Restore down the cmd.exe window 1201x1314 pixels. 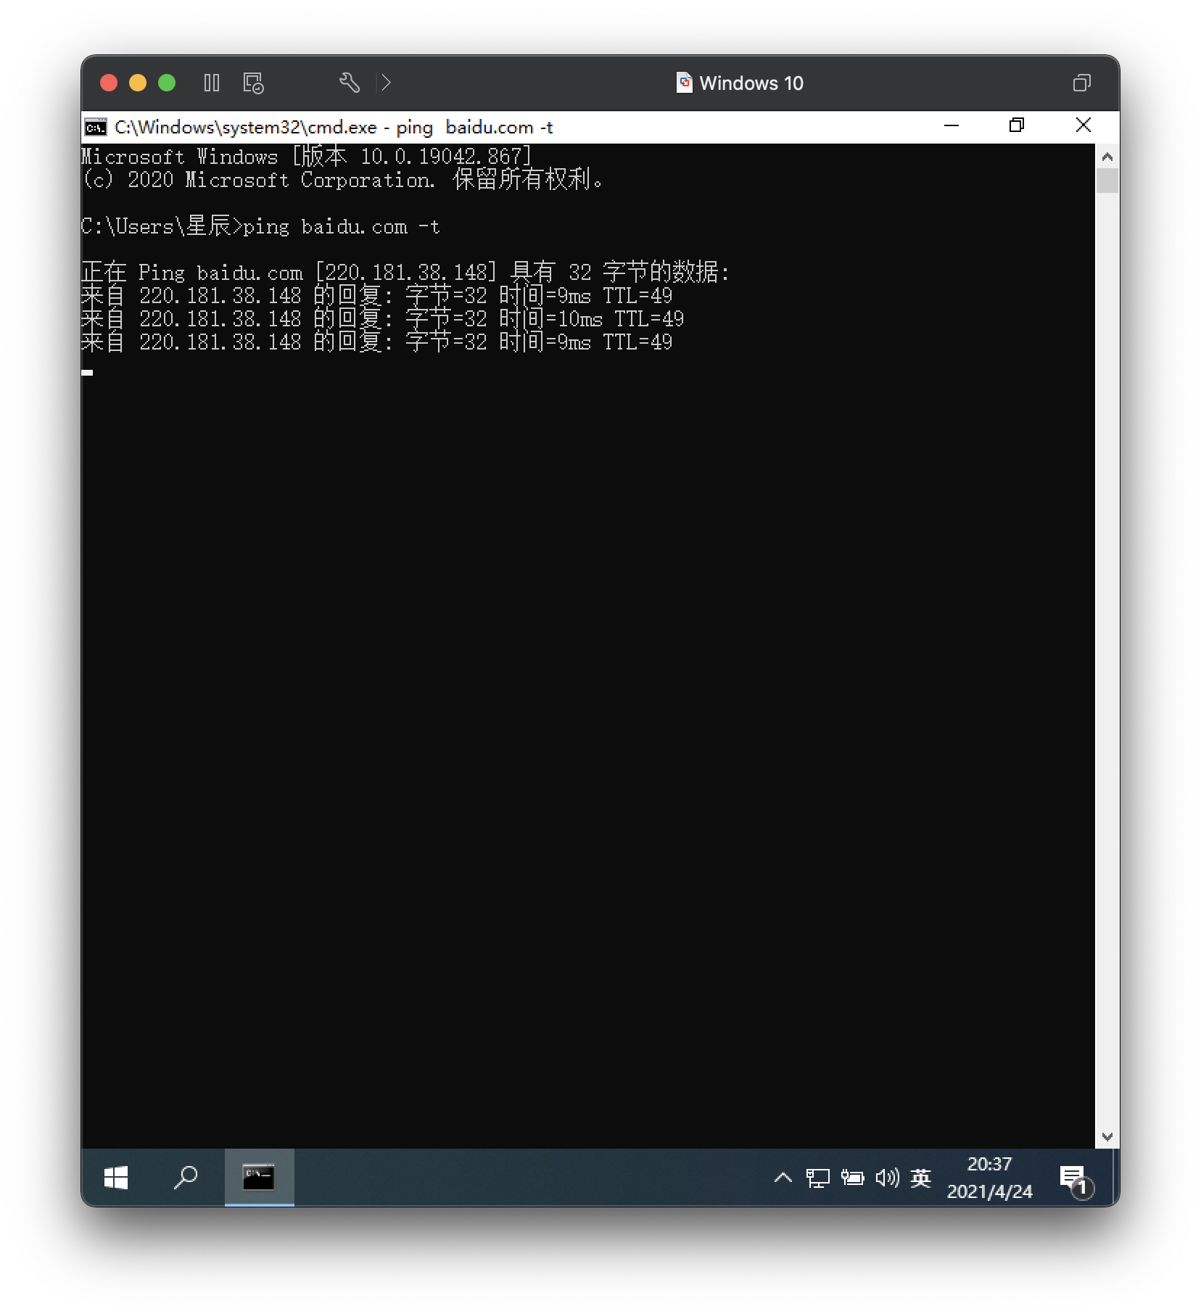click(x=1017, y=126)
